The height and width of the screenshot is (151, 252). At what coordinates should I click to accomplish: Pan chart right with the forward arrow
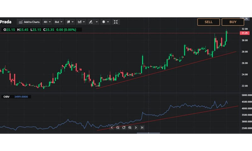click(x=136, y=128)
